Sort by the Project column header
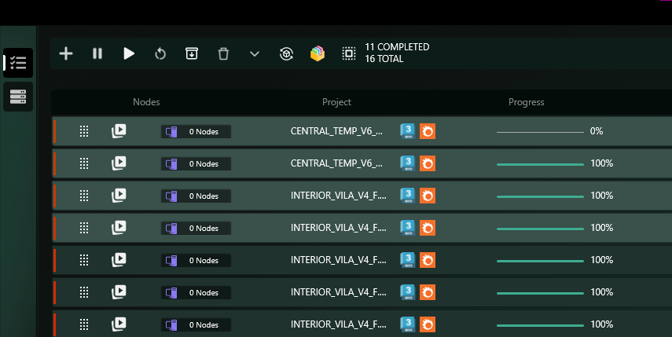 (336, 102)
